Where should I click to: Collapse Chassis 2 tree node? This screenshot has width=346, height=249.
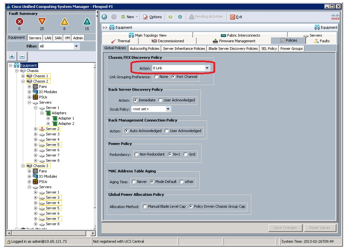[23, 81]
